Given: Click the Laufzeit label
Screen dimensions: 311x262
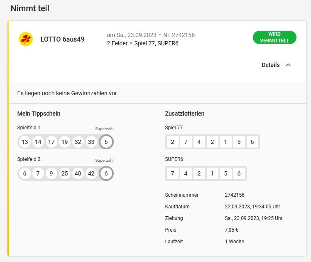Looking at the screenshot, I should pyautogui.click(x=174, y=242).
